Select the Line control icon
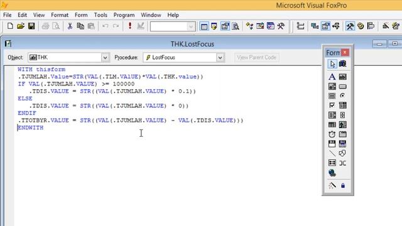 (332, 153)
